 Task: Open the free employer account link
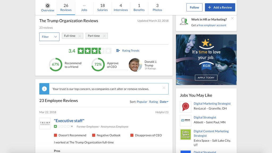tap(212, 25)
